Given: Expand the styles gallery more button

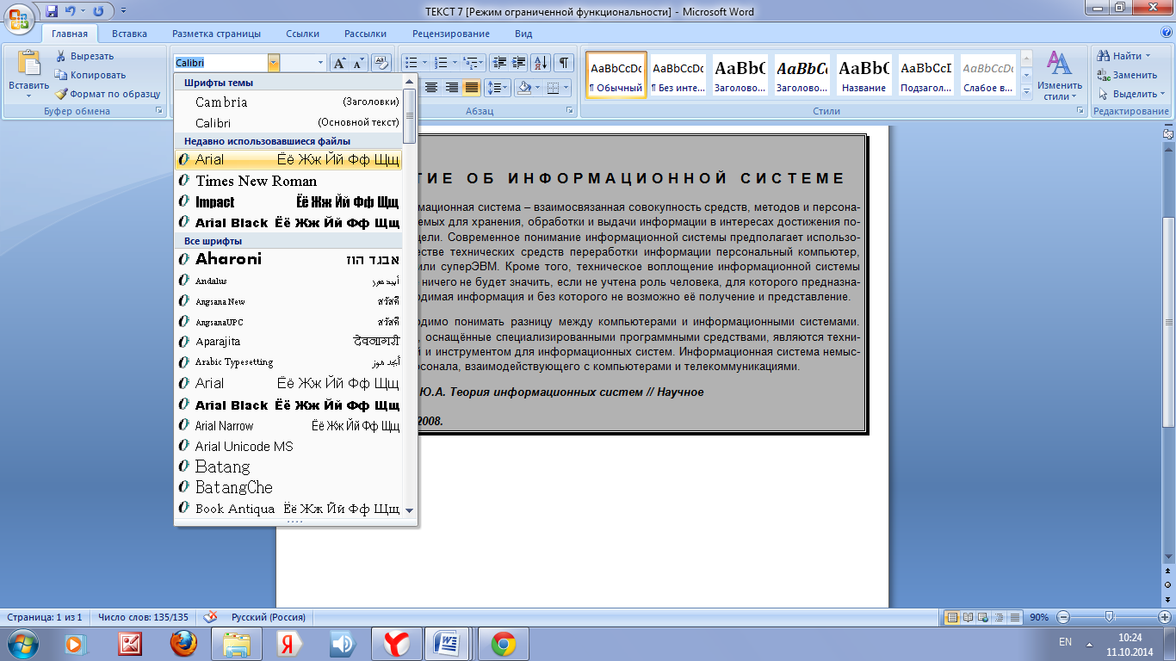Looking at the screenshot, I should (x=1026, y=92).
